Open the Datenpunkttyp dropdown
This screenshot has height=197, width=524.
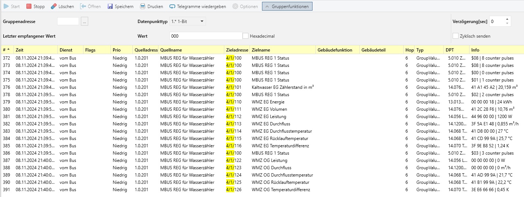click(x=188, y=22)
